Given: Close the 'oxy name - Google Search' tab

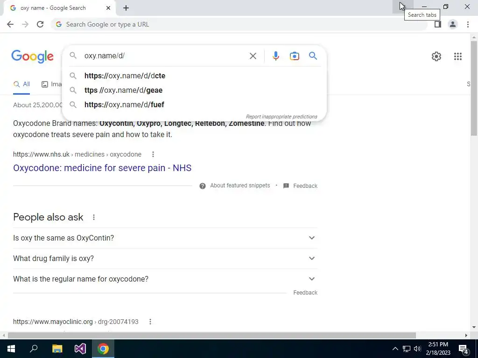Looking at the screenshot, I should [108, 8].
